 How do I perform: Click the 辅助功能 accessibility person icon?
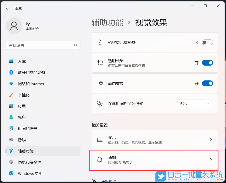pyautogui.click(x=11, y=151)
